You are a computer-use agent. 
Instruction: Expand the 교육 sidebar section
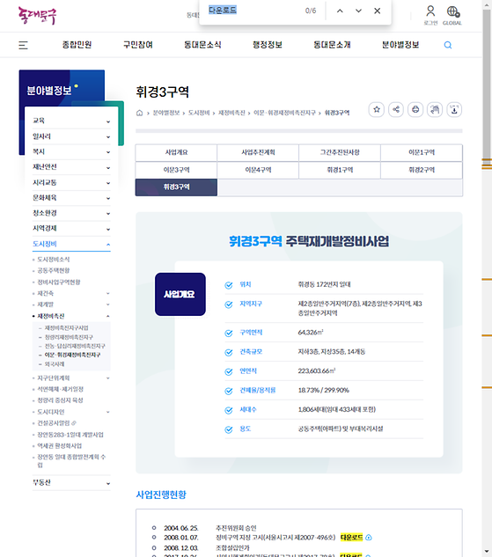pyautogui.click(x=71, y=121)
